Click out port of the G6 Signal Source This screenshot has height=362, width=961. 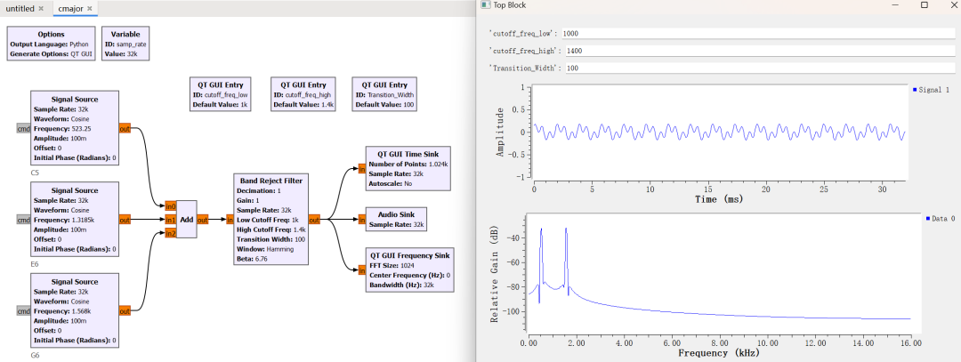tap(125, 311)
